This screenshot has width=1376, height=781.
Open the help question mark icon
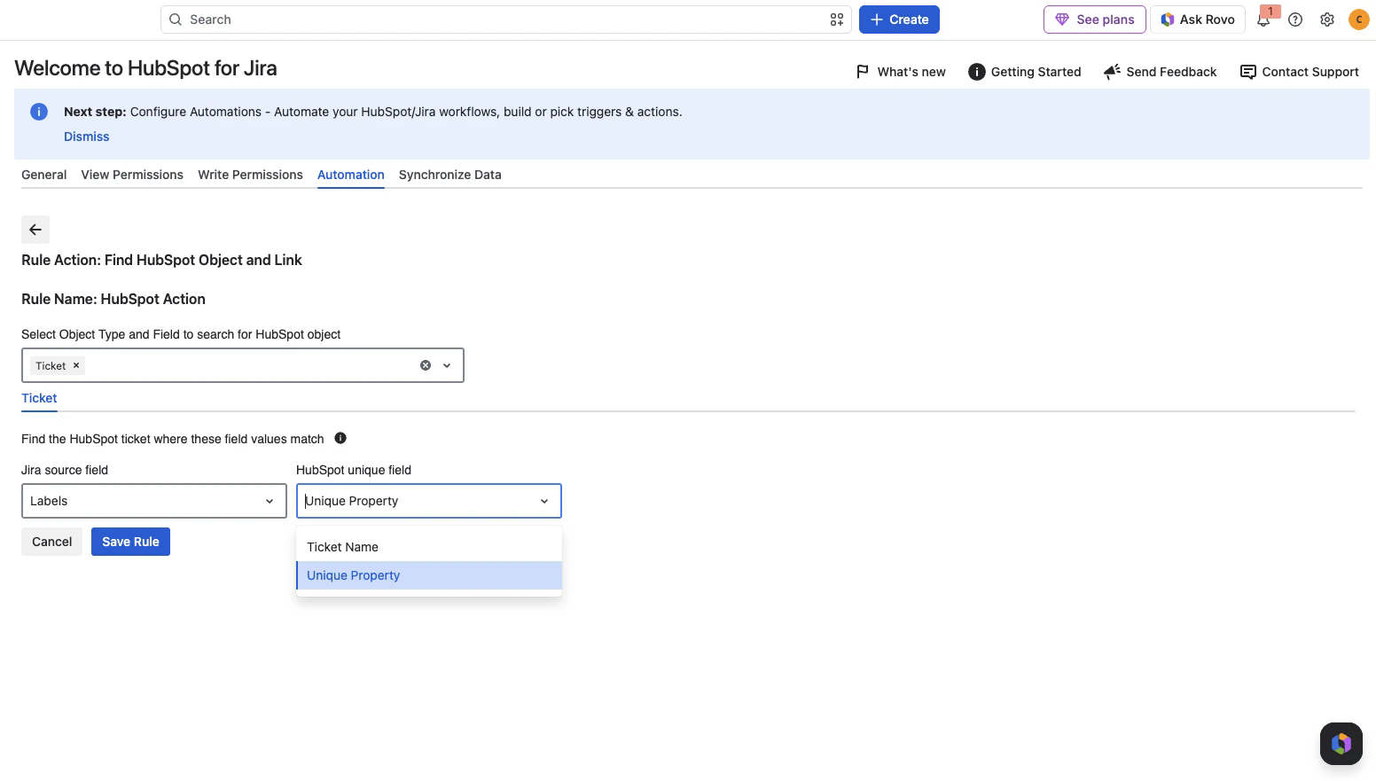1295,20
